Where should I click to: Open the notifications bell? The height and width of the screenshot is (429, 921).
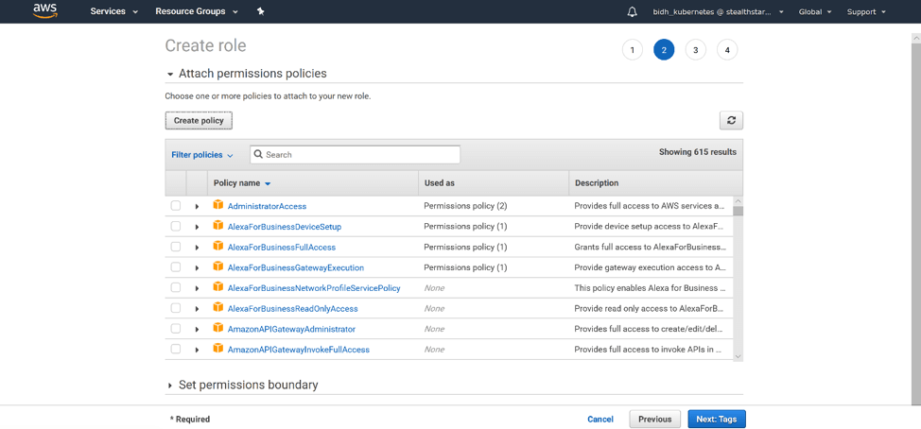coord(632,11)
